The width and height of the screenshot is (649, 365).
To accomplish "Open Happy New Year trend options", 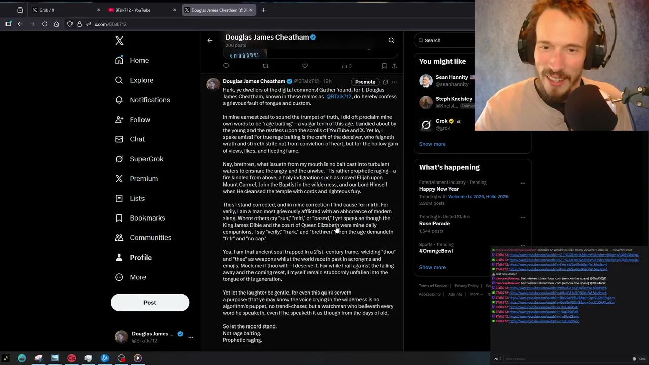I will [523, 184].
